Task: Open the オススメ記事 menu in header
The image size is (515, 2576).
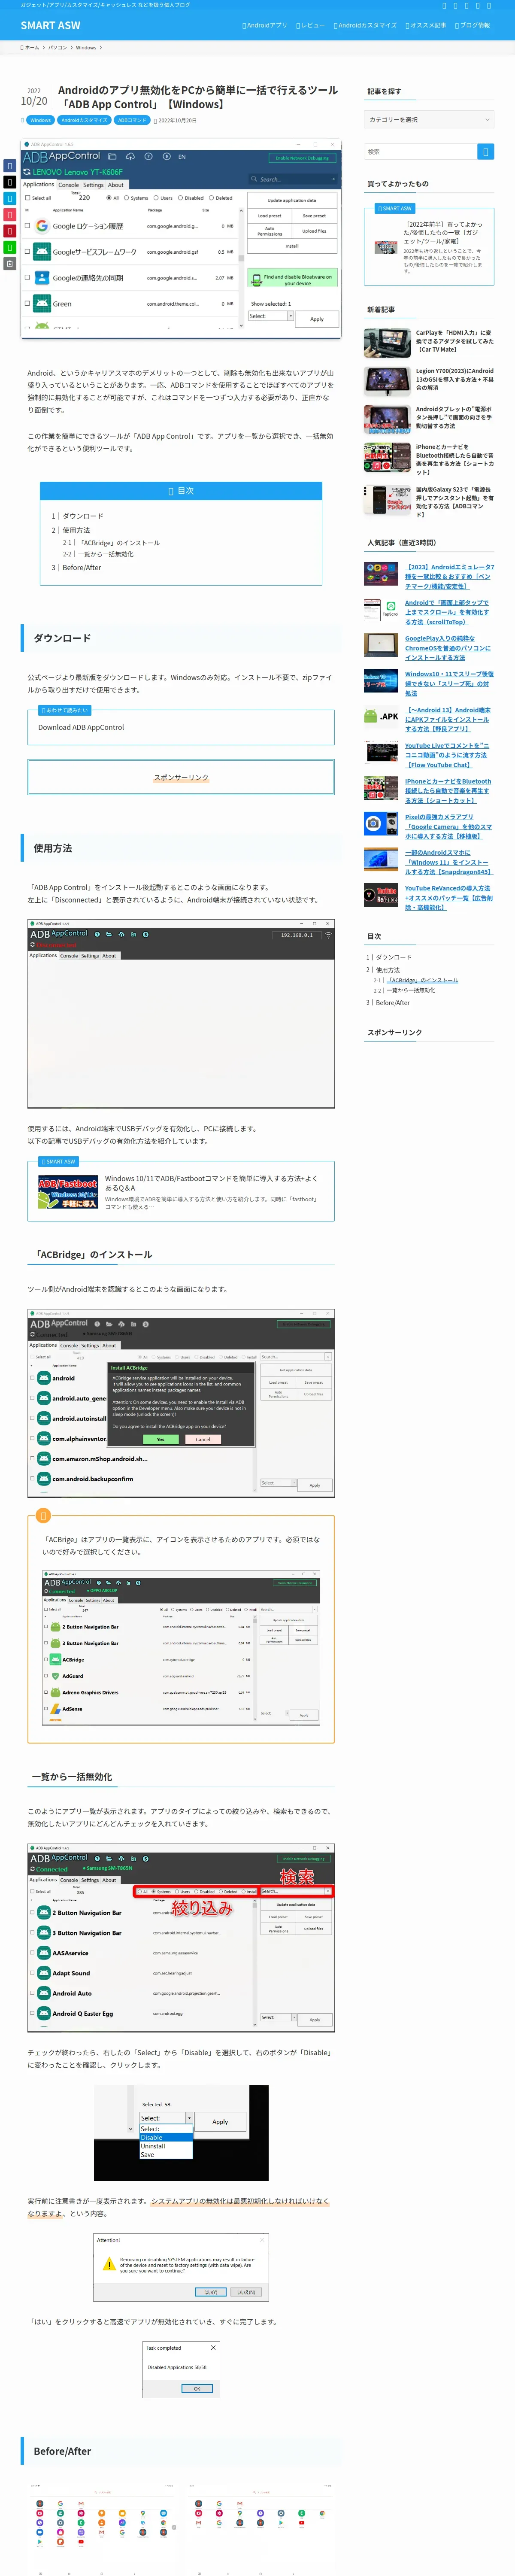Action: pos(426,25)
